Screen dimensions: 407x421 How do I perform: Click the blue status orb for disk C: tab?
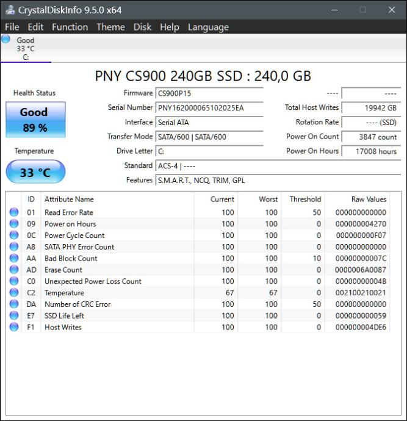5,39
